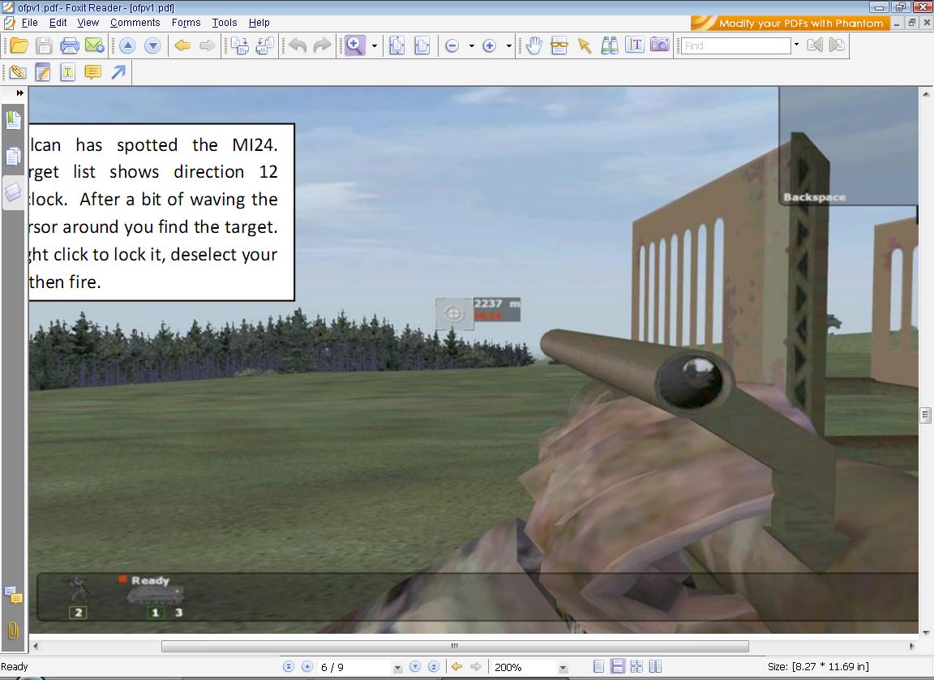
Task: Jump to first page in status bar
Action: point(289,667)
